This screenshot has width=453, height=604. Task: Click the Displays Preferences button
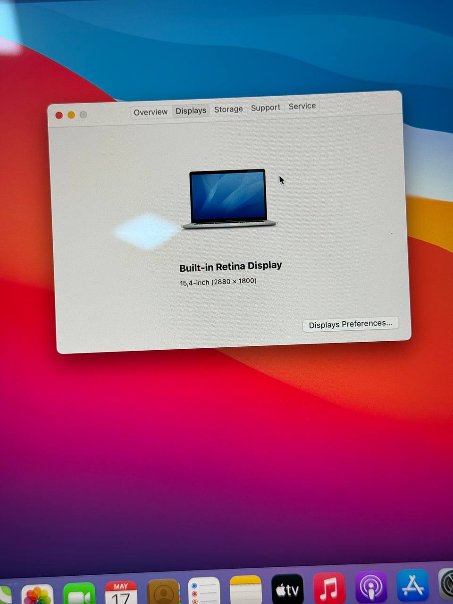351,324
